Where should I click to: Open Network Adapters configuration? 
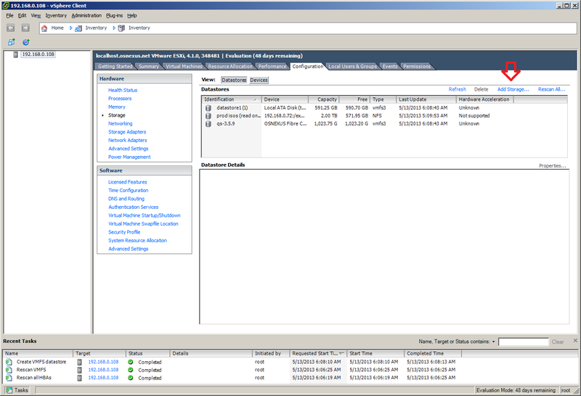pyautogui.click(x=128, y=140)
